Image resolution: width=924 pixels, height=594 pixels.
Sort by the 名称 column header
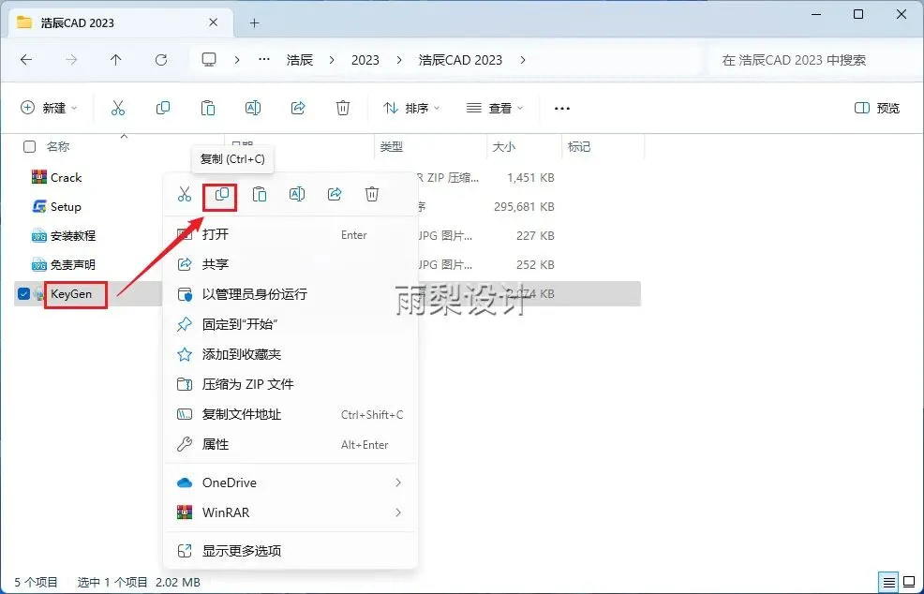(x=58, y=147)
